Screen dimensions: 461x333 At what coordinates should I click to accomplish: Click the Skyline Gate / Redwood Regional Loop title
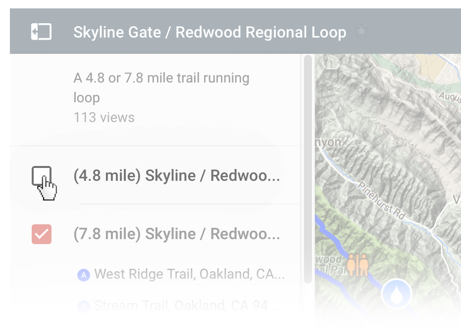tap(209, 32)
